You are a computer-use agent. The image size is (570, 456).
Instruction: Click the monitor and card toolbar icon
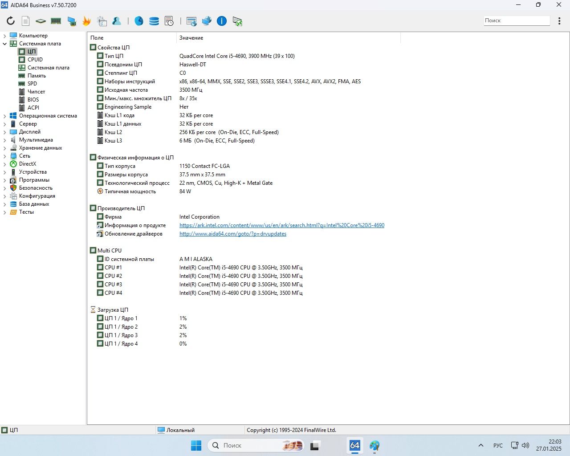pos(72,21)
